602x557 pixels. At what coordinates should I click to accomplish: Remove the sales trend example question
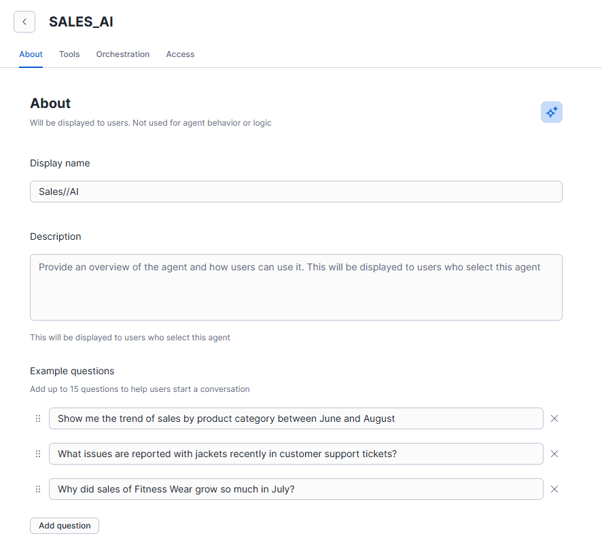(554, 418)
